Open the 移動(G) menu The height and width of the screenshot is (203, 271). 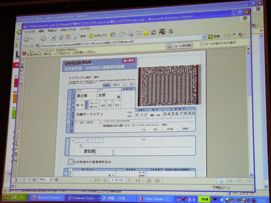pyautogui.click(x=52, y=30)
